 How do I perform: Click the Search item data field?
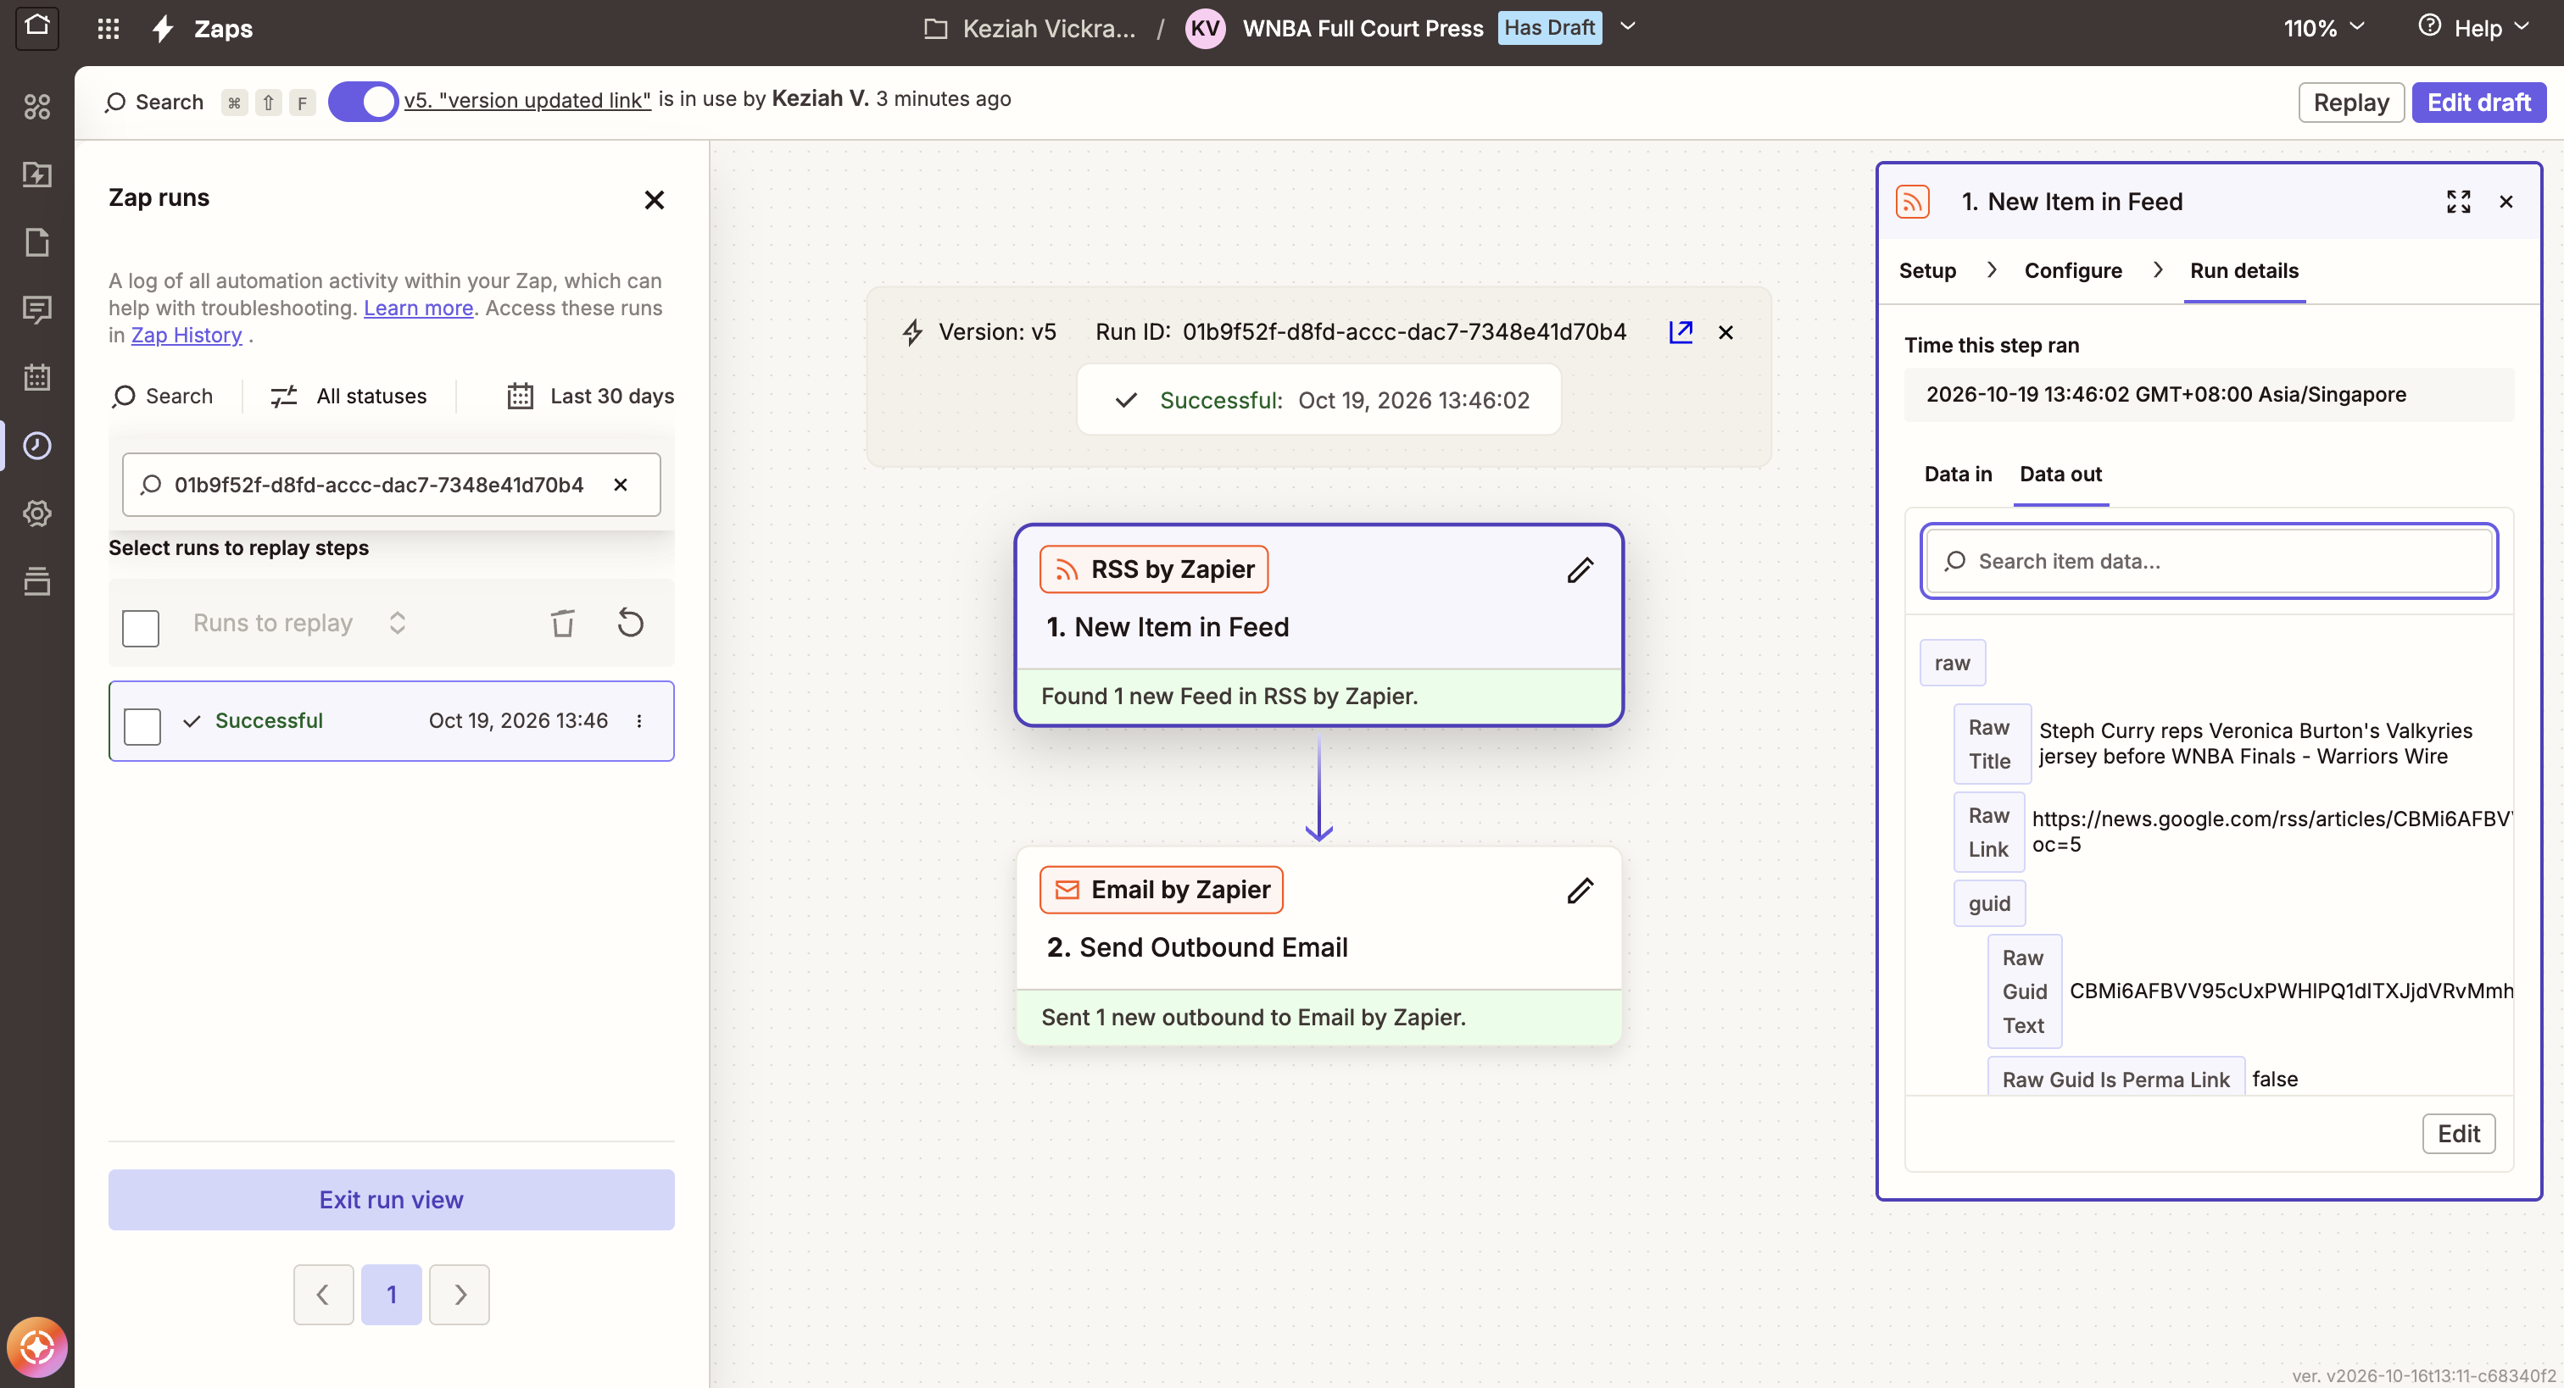click(x=2209, y=561)
